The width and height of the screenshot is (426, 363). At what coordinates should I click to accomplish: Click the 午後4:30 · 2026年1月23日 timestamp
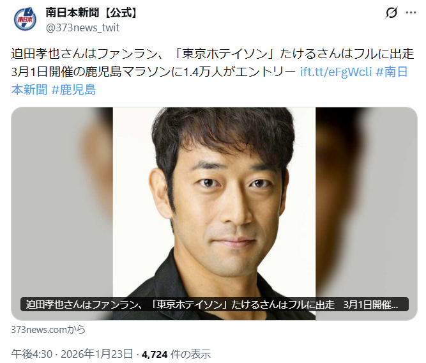tap(72, 354)
